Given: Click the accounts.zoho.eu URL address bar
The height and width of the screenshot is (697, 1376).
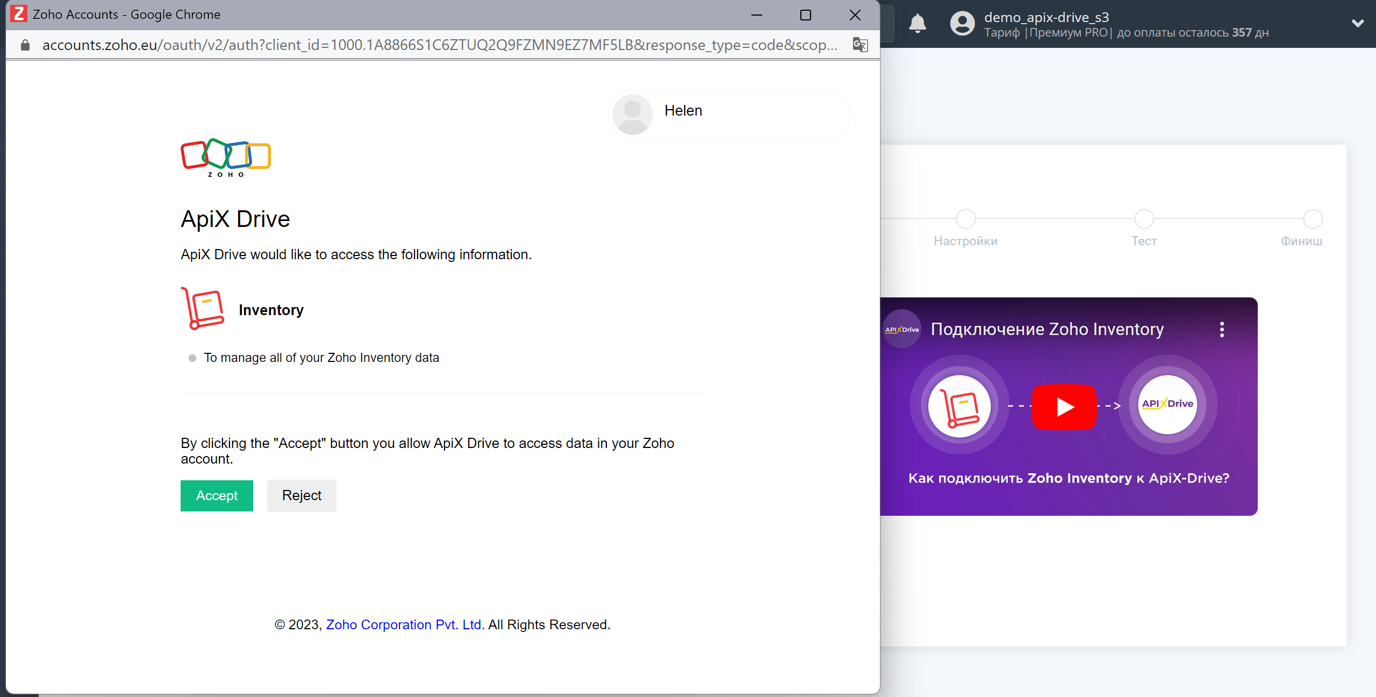Looking at the screenshot, I should pyautogui.click(x=440, y=45).
